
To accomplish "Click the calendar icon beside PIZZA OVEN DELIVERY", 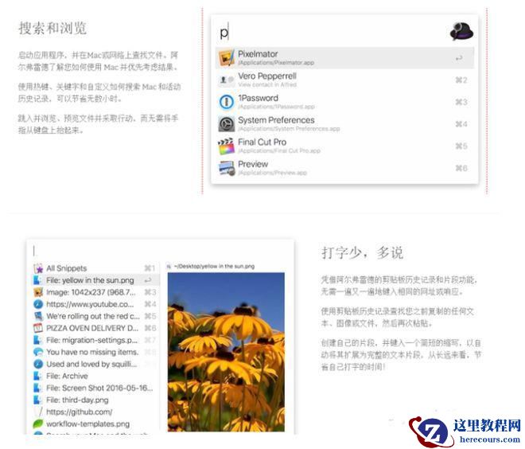I will coord(38,328).
